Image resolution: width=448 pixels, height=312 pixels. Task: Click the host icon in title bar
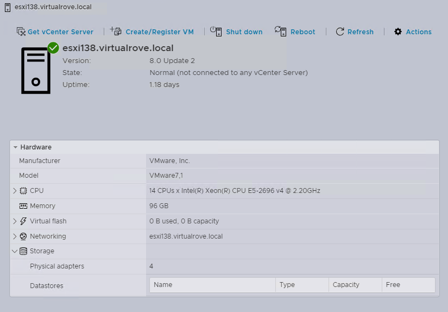[8, 8]
